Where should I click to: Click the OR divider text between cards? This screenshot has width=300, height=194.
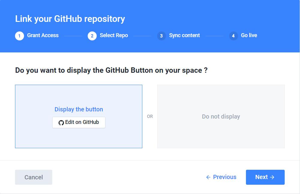[x=150, y=116]
